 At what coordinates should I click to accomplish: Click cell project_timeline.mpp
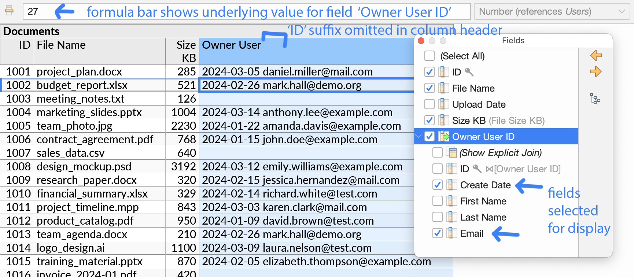100,207
